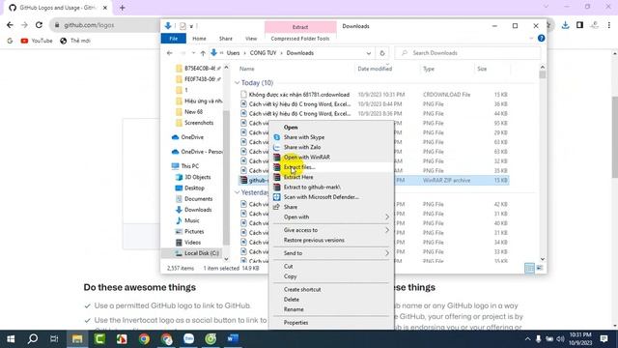
Task: Click Rename in context menu
Action: [x=294, y=309]
